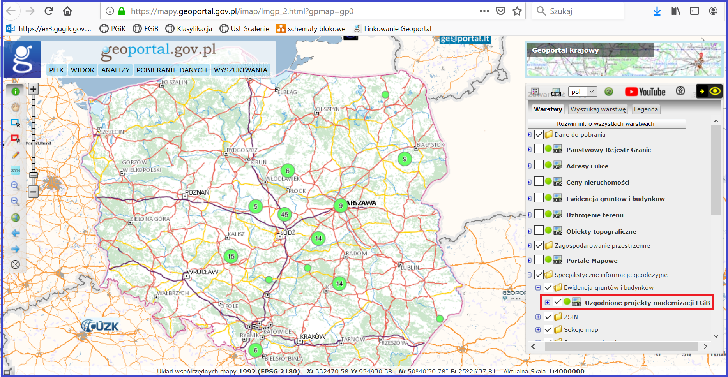728x377 pixels.
Task: Click the Geoportal krajowy overview thumbnail
Action: point(624,60)
